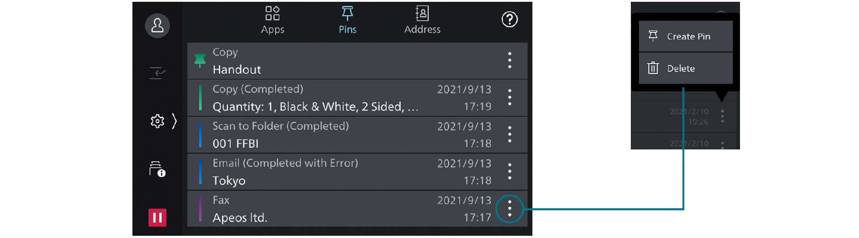Open the more options menu for Fax
Viewport: 859px width, 238px height.
tap(509, 209)
